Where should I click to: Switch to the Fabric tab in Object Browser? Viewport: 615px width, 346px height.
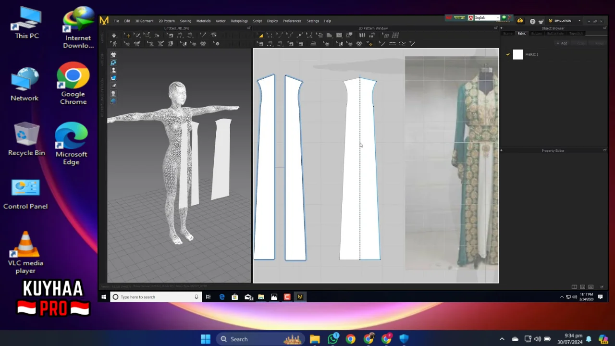pos(522,33)
